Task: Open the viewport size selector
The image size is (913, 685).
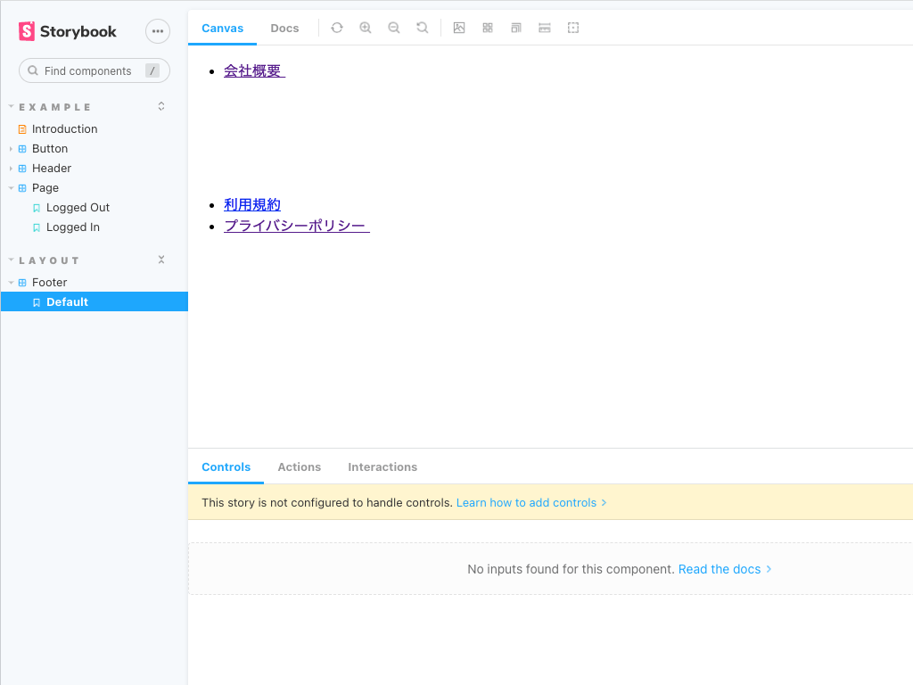Action: (516, 28)
